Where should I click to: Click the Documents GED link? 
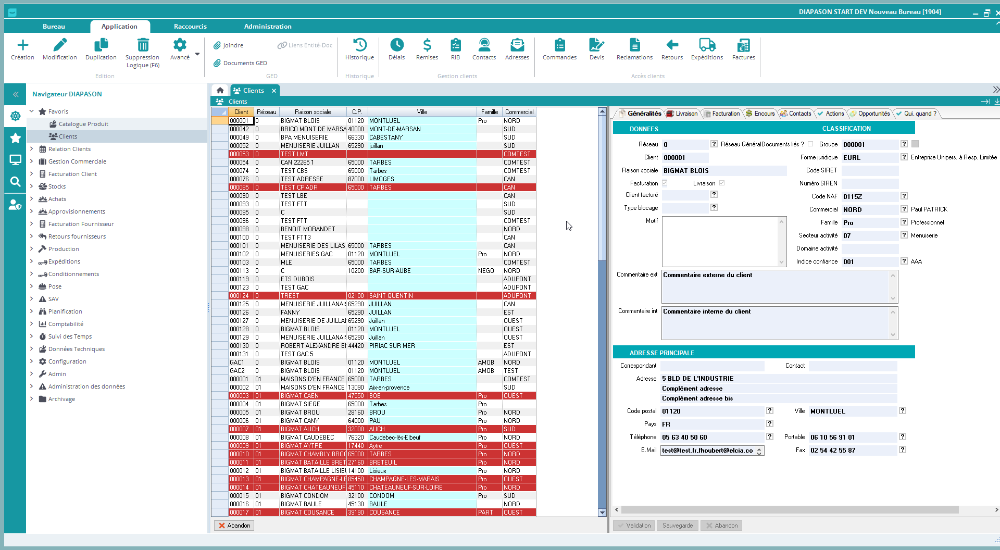click(245, 63)
